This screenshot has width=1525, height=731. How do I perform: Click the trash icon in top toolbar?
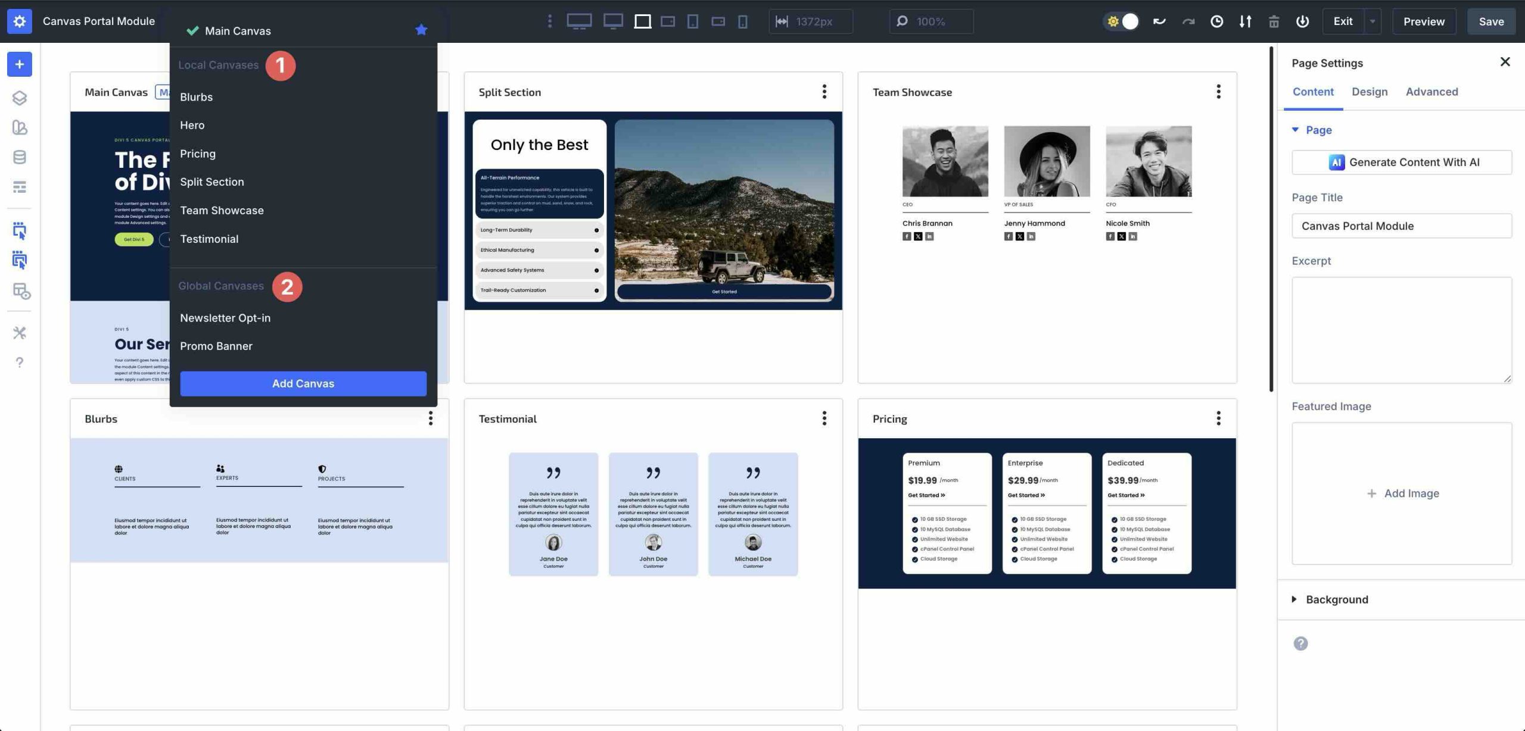tap(1274, 21)
